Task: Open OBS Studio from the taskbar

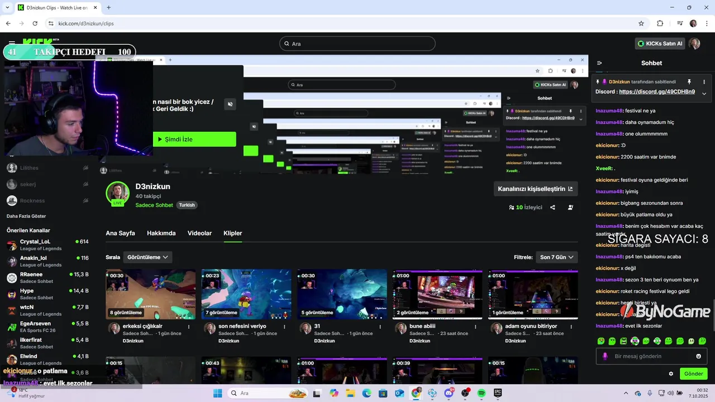Action: point(465,393)
